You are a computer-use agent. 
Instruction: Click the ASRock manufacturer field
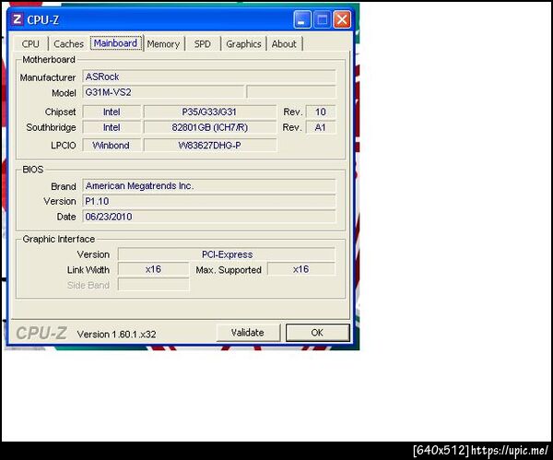pyautogui.click(x=209, y=77)
